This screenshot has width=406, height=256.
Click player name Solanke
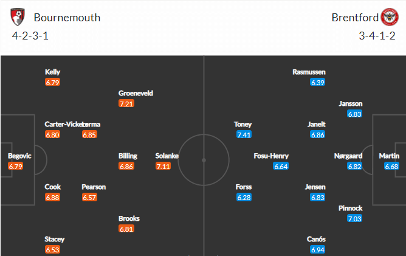[167, 156]
